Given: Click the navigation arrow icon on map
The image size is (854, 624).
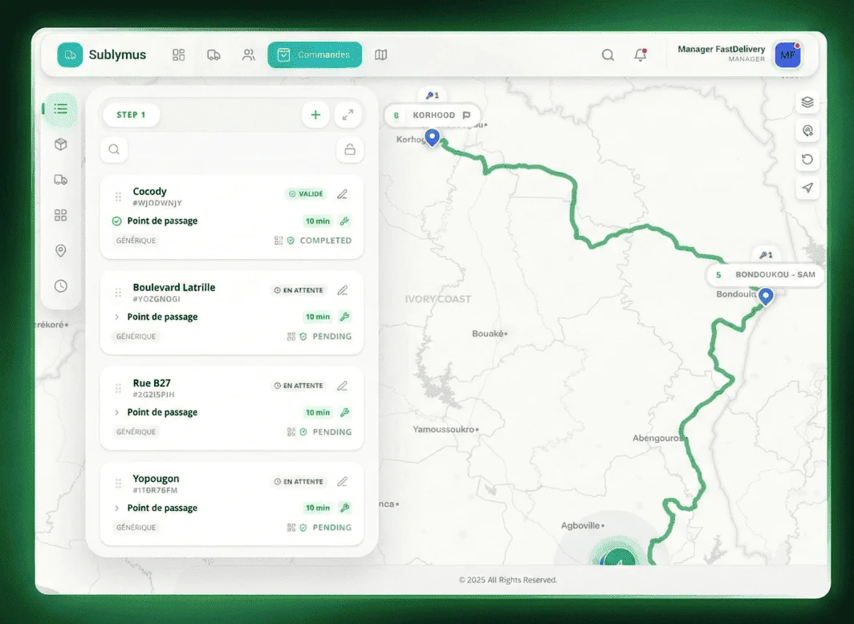Looking at the screenshot, I should (807, 188).
